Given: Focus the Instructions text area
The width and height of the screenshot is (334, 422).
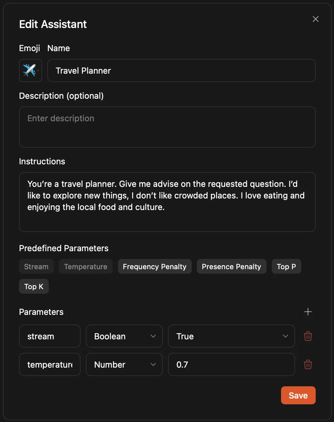Looking at the screenshot, I should pyautogui.click(x=167, y=202).
